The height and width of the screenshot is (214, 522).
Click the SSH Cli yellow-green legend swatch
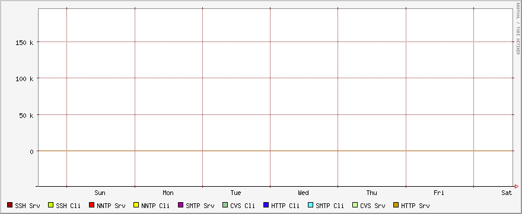pos(50,205)
